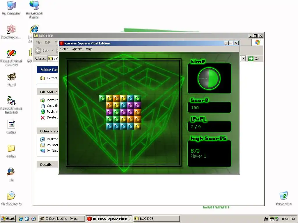Select the protruding green block at top-left of the grid
Viewport: 298px width, 223px height.
click(x=103, y=98)
